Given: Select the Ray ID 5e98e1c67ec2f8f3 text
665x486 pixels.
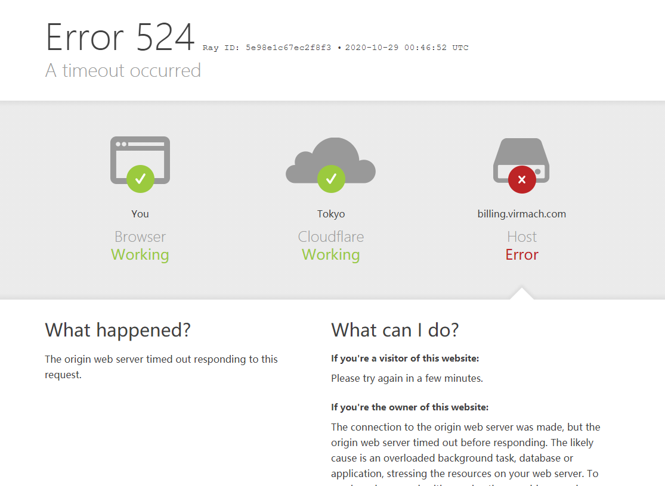Looking at the screenshot, I should coord(267,48).
